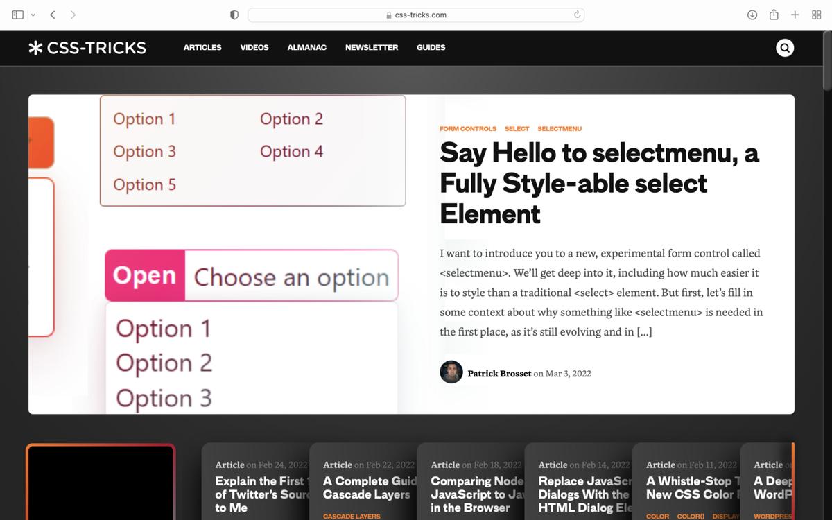This screenshot has height=520, width=832.
Task: Open the CSS-Tricks site search icon
Action: [785, 48]
